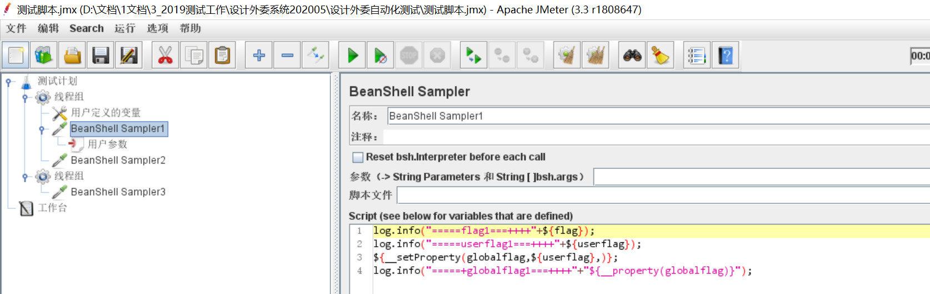The height and width of the screenshot is (294, 930).
Task: Click the Open file folder icon
Action: pos(72,55)
